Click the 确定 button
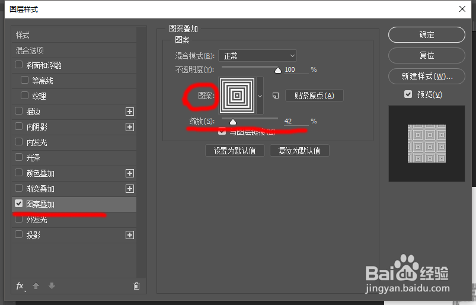The image size is (476, 305). coord(427,34)
